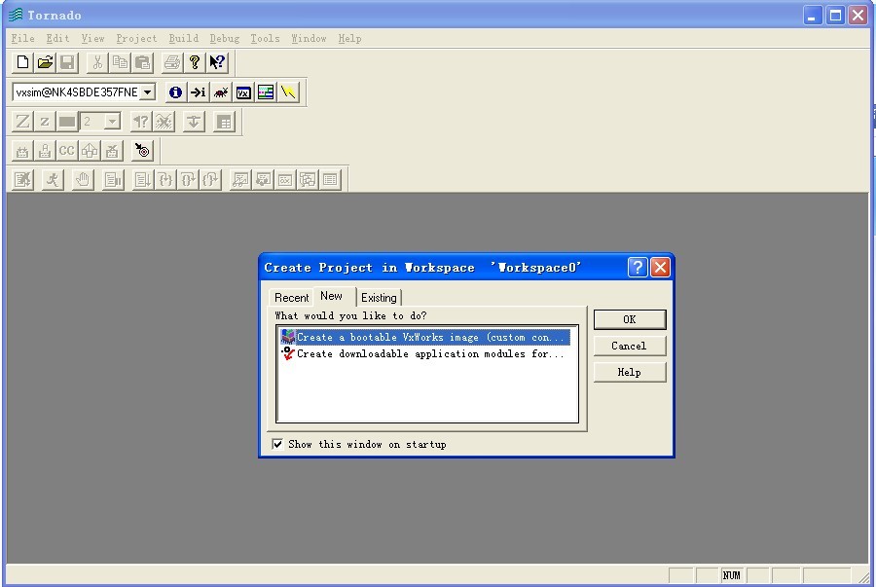
Task: Click the Cut scissors icon
Action: coord(97,62)
